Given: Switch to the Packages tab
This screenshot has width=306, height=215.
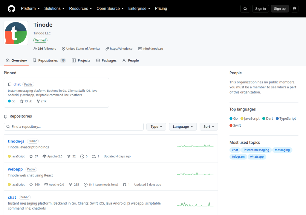Looking at the screenshot, I should [106, 61].
